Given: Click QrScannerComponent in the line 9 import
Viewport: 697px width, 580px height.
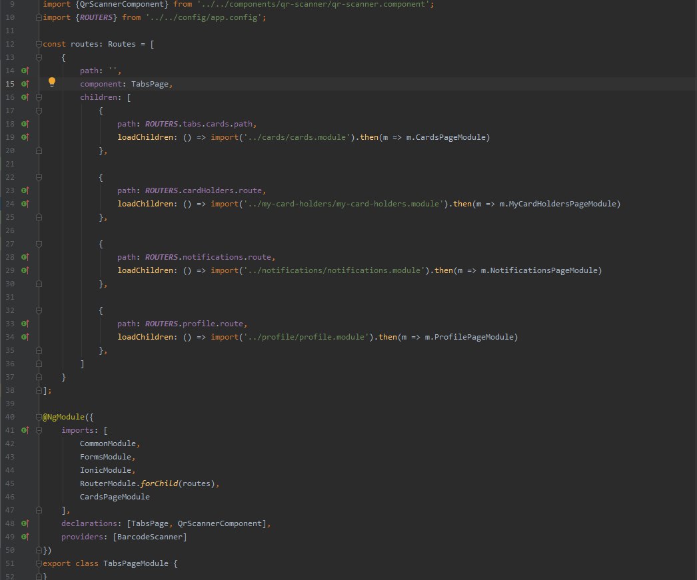Looking at the screenshot, I should (122, 5).
